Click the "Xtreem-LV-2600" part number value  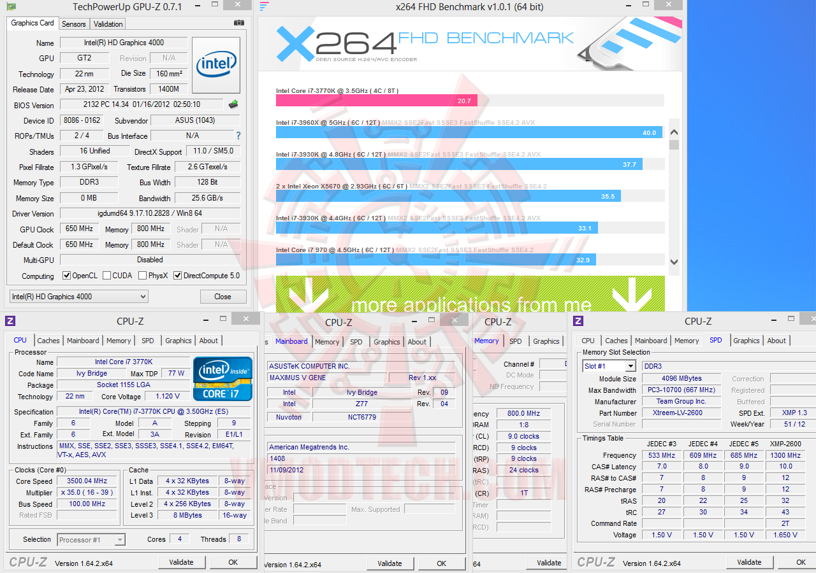(681, 413)
